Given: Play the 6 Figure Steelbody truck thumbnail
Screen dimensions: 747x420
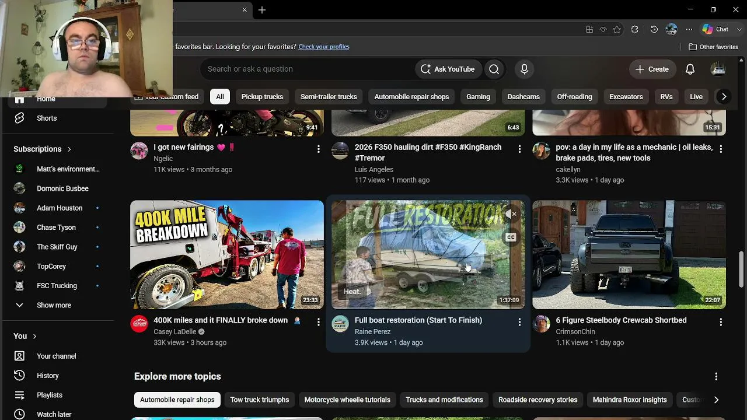Looking at the screenshot, I should (629, 255).
